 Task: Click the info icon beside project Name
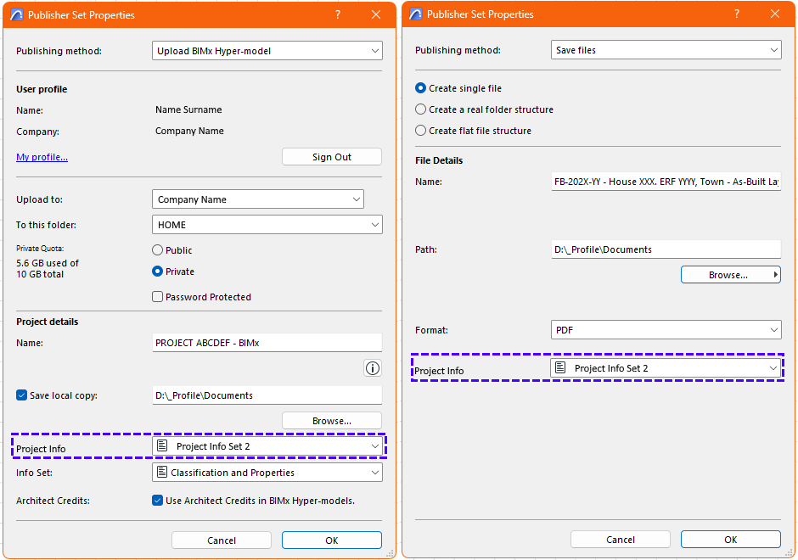point(372,368)
